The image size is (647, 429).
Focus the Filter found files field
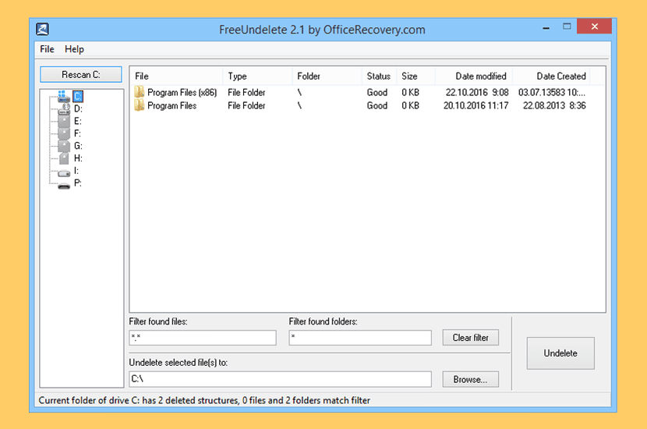click(203, 338)
